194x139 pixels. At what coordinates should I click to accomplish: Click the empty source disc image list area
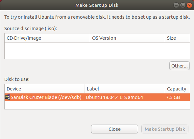pyautogui.click(x=97, y=50)
